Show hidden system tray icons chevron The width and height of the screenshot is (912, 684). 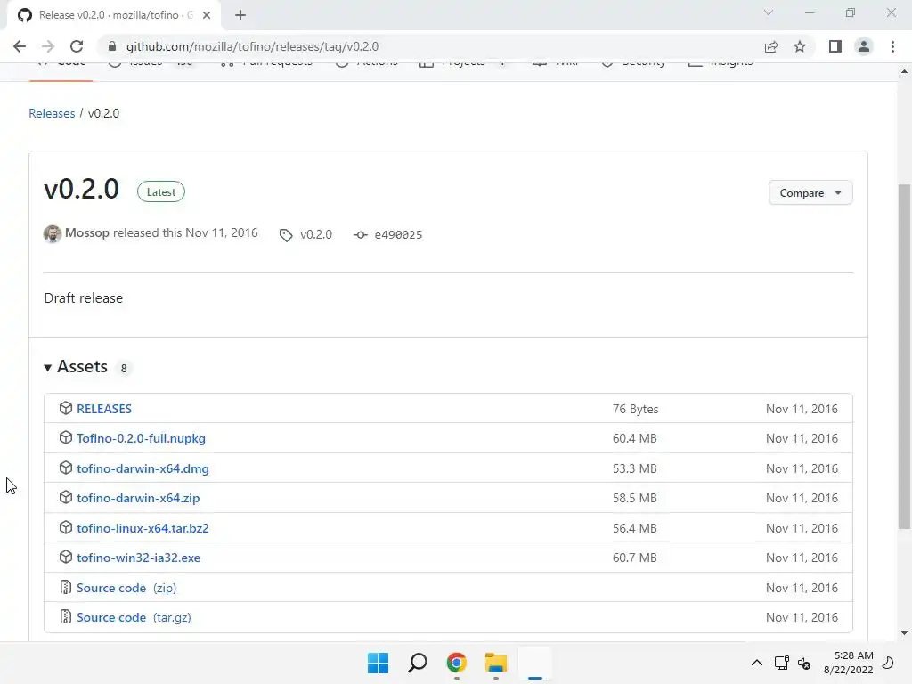(757, 663)
